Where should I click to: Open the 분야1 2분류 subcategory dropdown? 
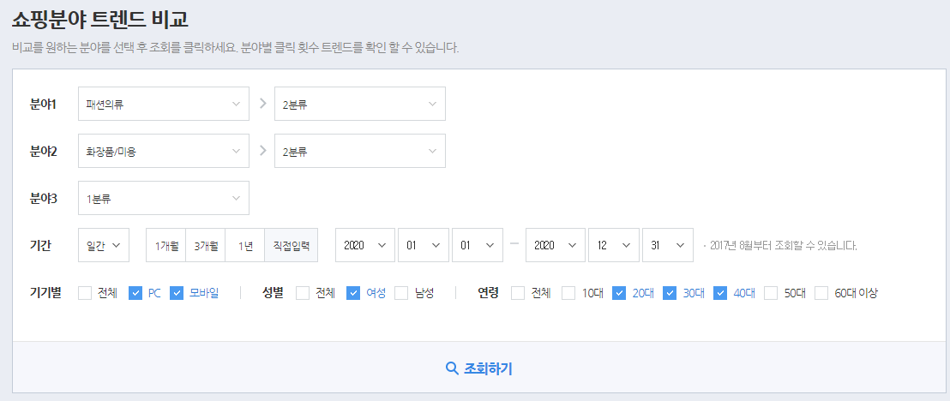coord(360,104)
